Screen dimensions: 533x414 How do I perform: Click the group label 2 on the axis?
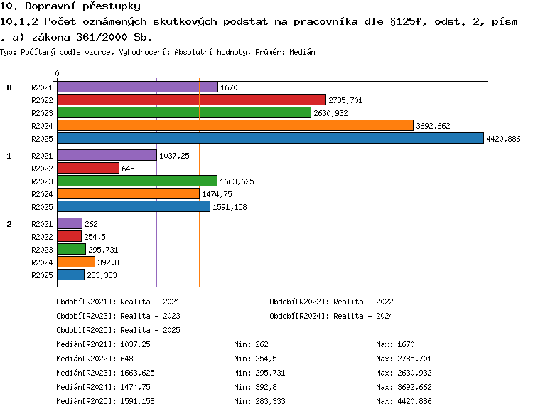(x=9, y=224)
